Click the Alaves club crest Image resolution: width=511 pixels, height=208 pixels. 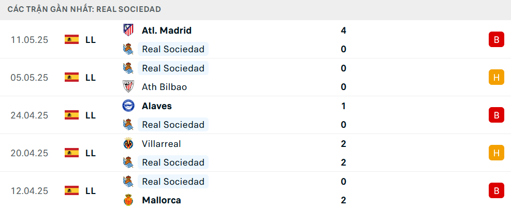coord(128,106)
